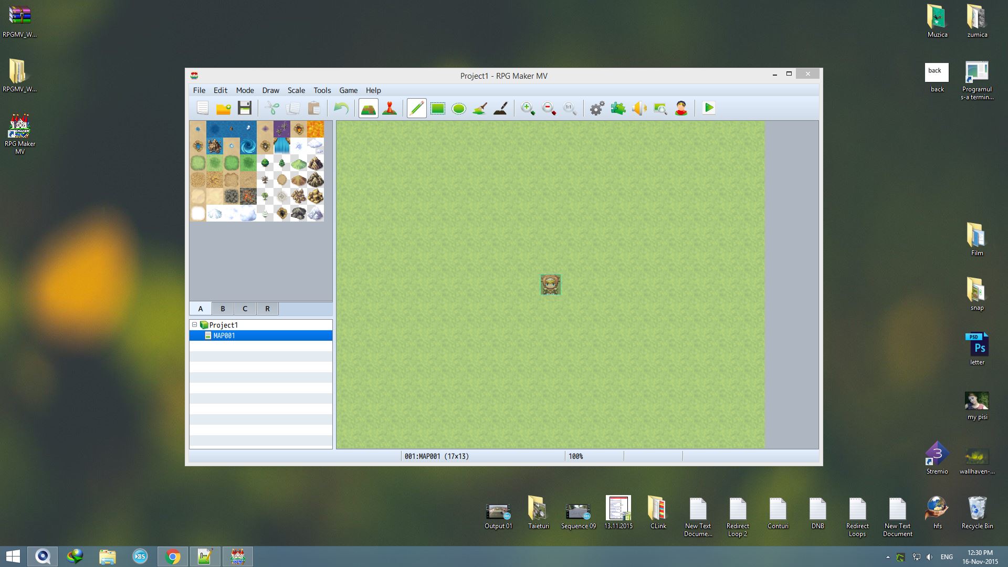The width and height of the screenshot is (1008, 567).
Task: Open the Edit menu
Action: coord(220,90)
